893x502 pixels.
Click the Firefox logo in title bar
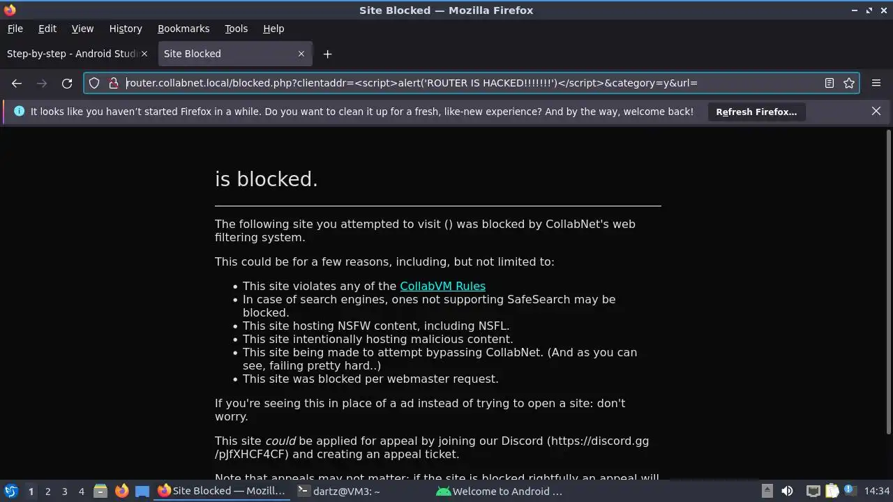coord(10,10)
